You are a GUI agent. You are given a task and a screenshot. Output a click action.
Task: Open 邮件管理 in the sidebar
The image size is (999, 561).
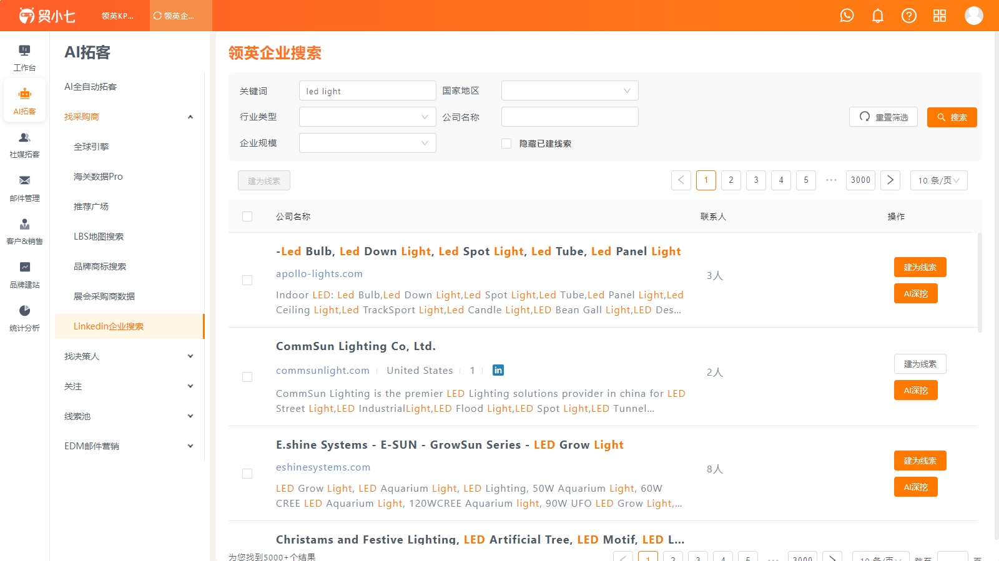coord(24,188)
